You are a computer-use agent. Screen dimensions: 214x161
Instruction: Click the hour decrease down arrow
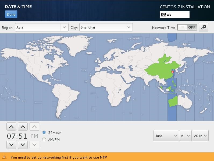point(11,145)
